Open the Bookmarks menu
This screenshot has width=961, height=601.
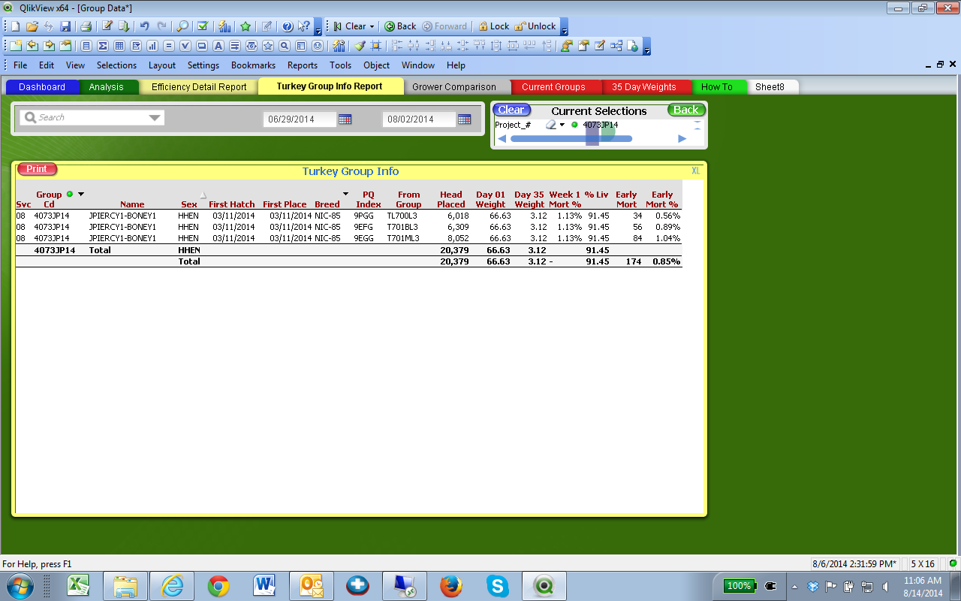click(253, 65)
